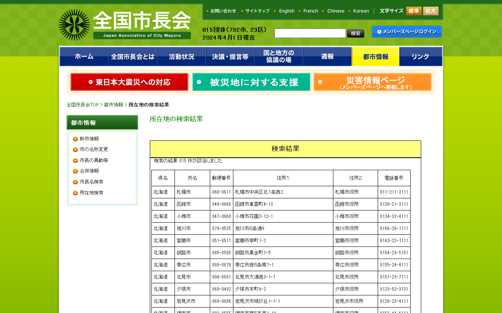The image size is (502, 313).
Task: Focus the site search input field
Action: [310, 33]
